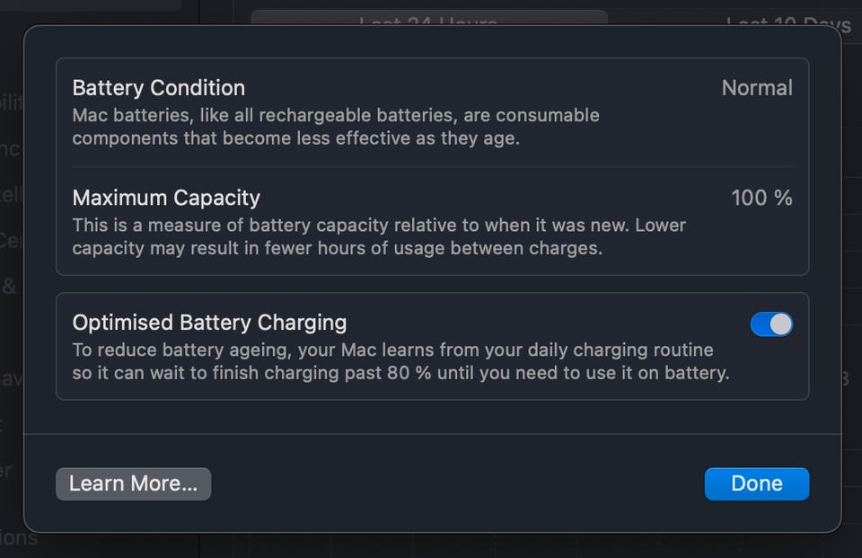Screen dimensions: 862x558
Task: Click the dimmed sidebar item ending in 'ions'
Action: point(19,538)
